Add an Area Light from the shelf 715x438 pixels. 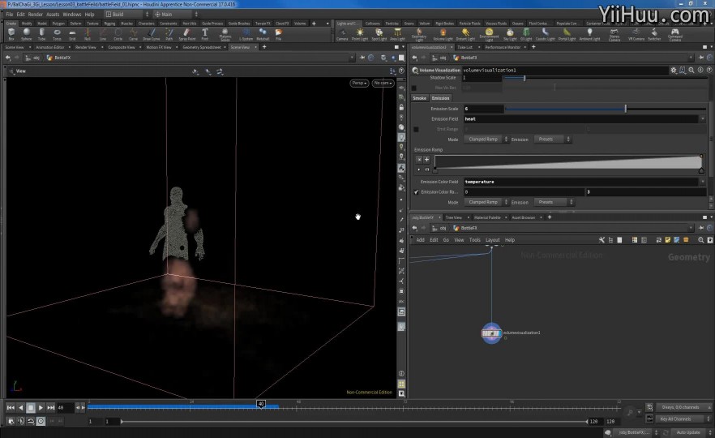coord(397,34)
